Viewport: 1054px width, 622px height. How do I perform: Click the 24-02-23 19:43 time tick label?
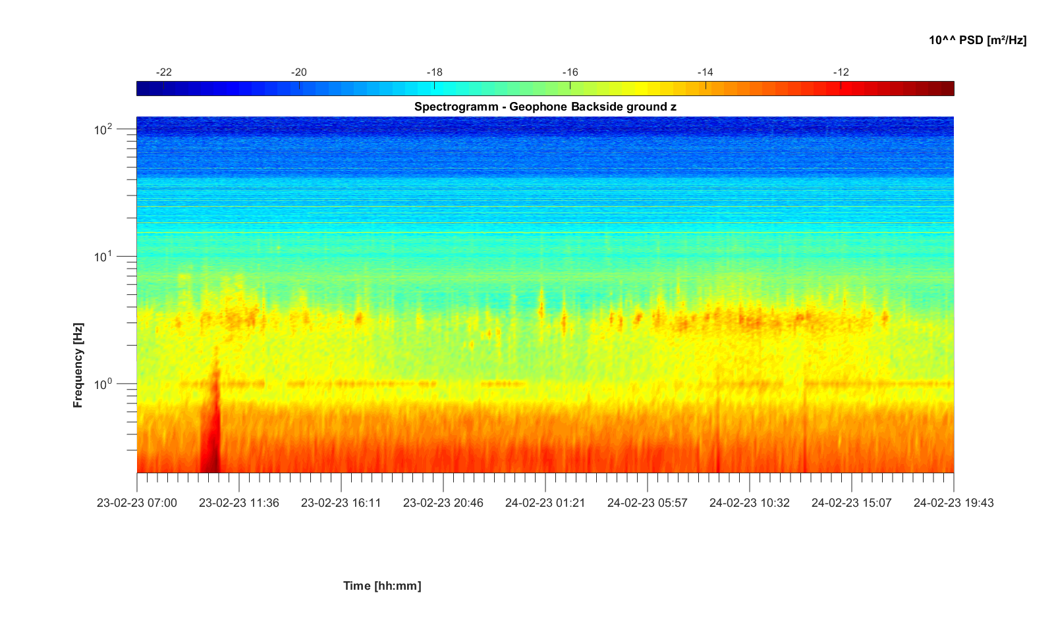(953, 503)
